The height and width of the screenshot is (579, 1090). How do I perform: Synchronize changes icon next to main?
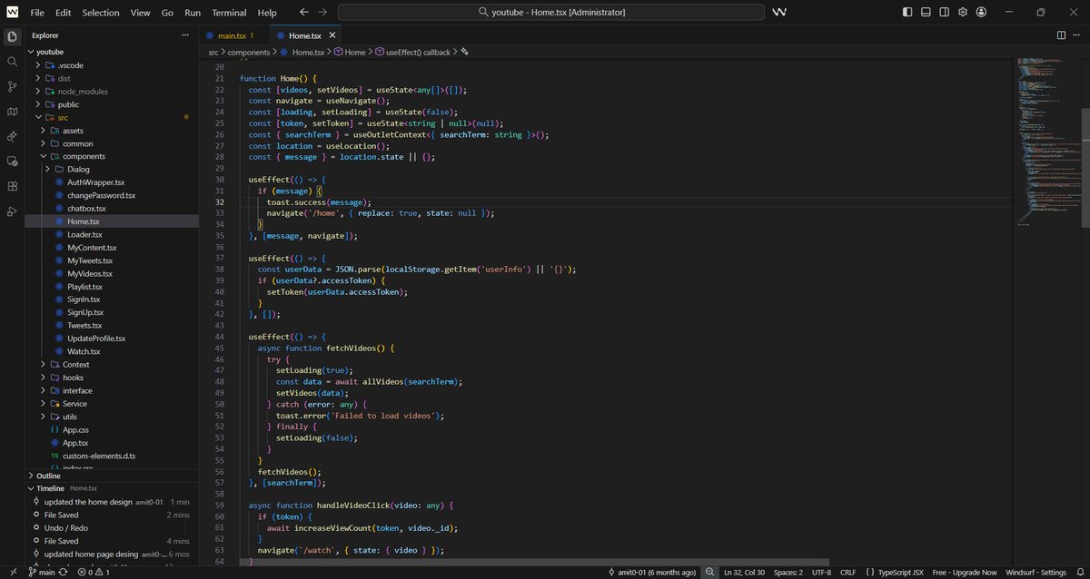click(64, 573)
